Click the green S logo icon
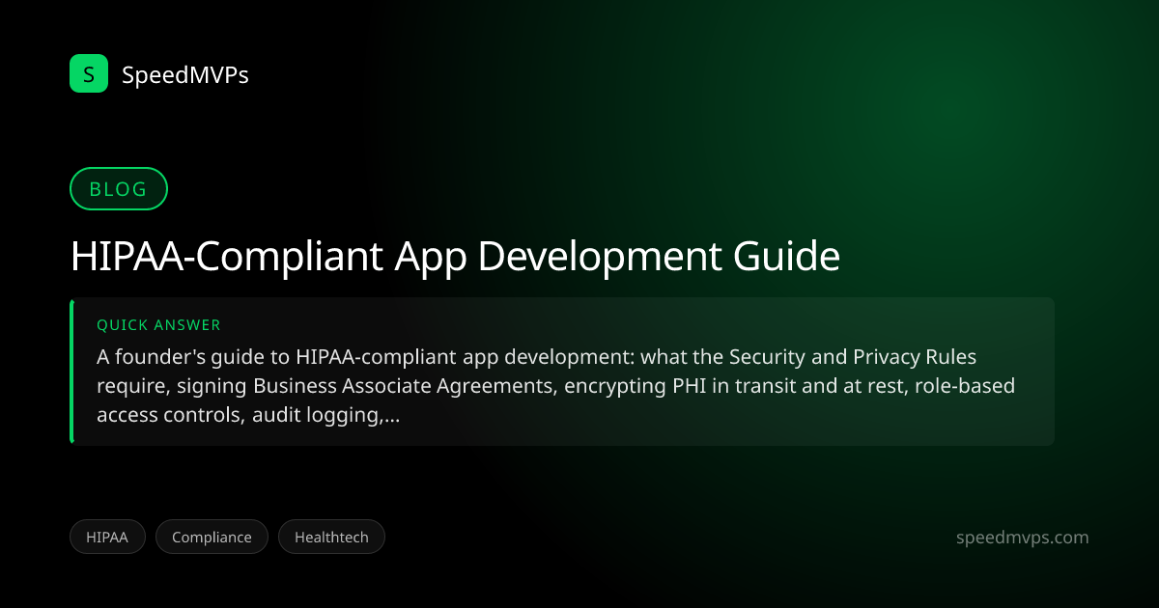The height and width of the screenshot is (608, 1159). click(x=89, y=73)
